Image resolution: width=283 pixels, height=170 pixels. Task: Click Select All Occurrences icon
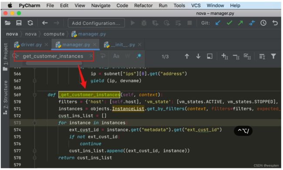click(247, 56)
